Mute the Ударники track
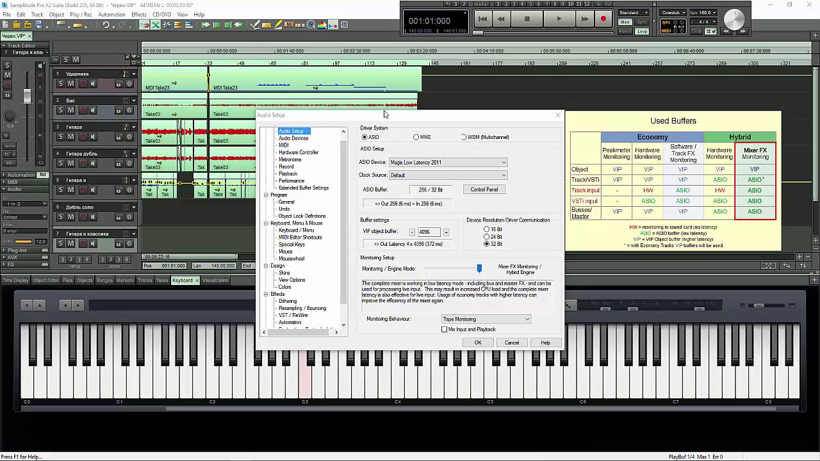 pyautogui.click(x=71, y=84)
